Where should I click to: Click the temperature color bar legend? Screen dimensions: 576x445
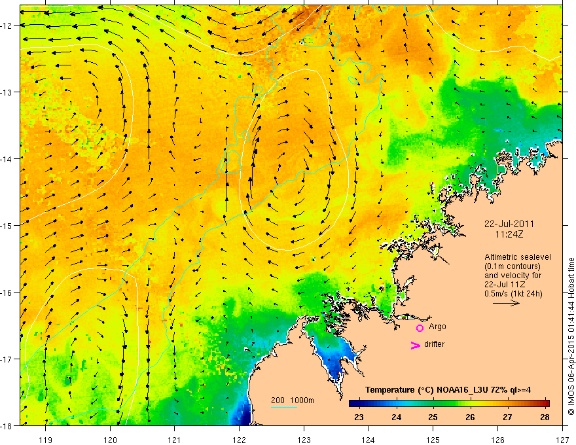pos(449,404)
